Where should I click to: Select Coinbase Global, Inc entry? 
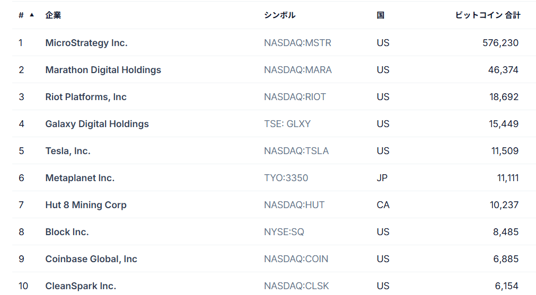point(91,259)
